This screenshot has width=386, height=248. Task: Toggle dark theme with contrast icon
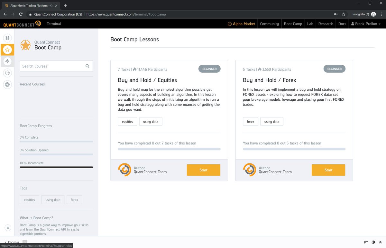(373, 242)
